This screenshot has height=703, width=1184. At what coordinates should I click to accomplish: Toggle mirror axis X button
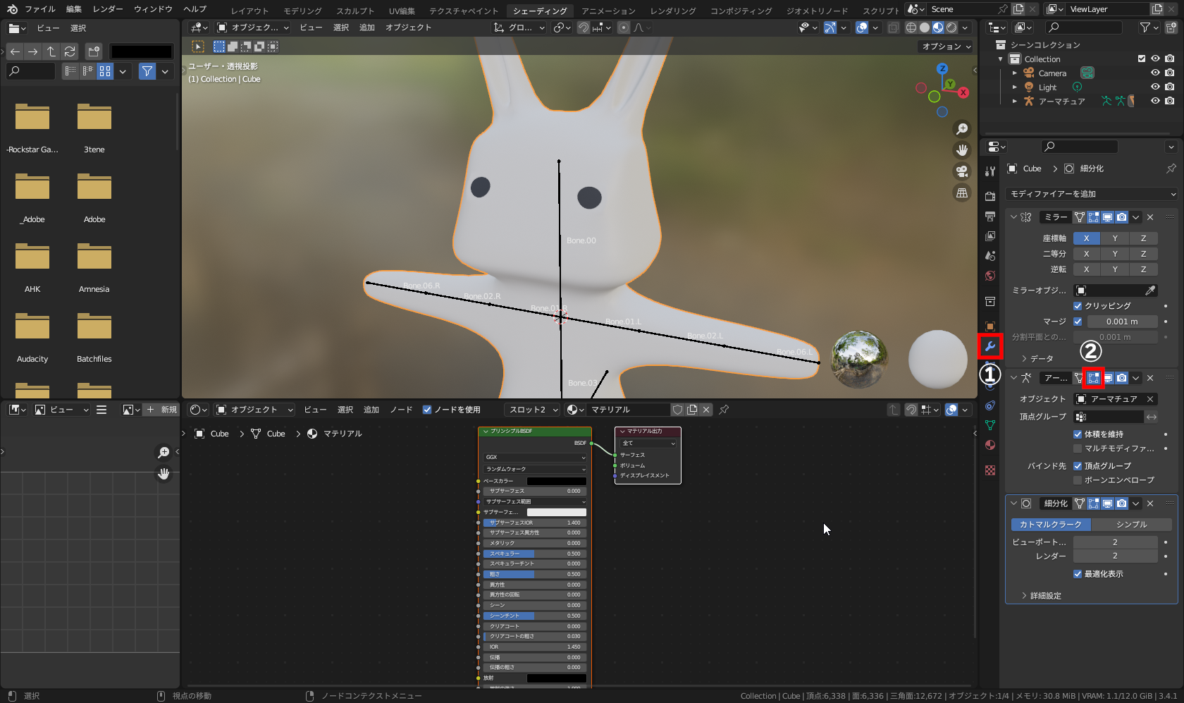[x=1087, y=238]
